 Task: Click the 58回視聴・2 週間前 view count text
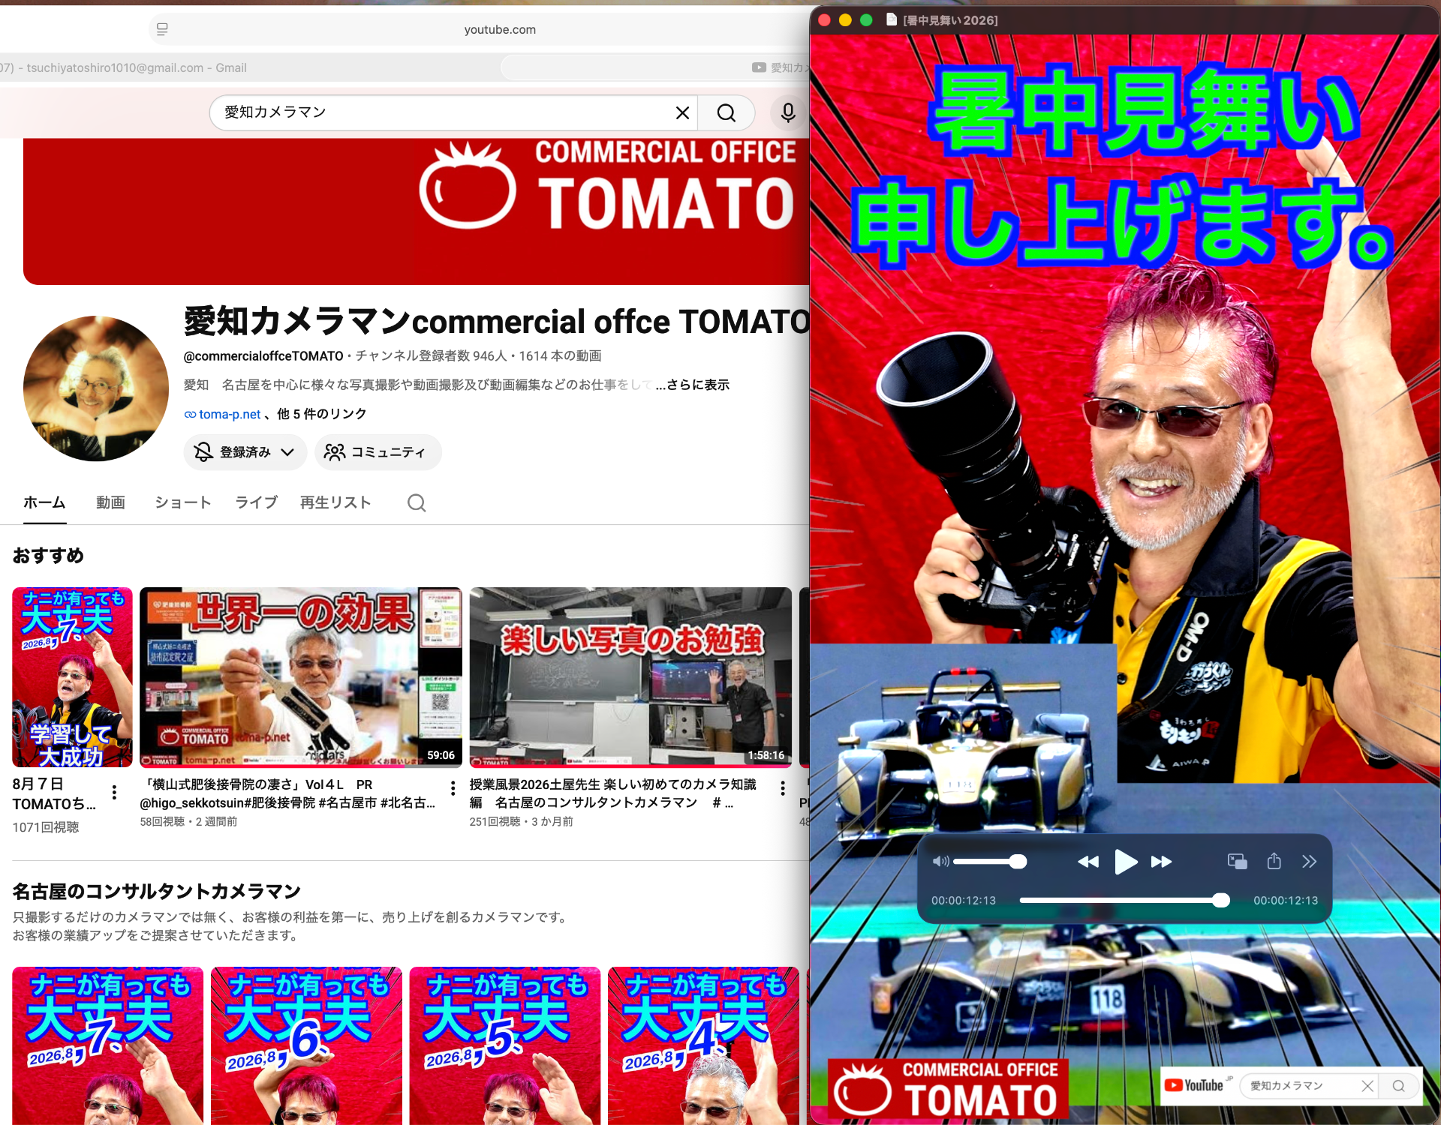(188, 821)
